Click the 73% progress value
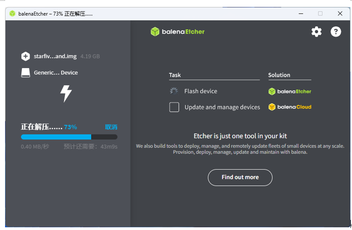The height and width of the screenshot is (230, 352). click(70, 127)
